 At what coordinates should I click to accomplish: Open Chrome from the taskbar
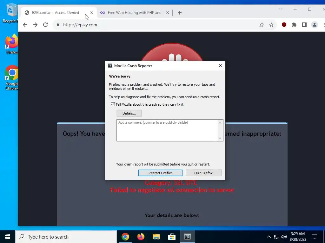point(125,237)
